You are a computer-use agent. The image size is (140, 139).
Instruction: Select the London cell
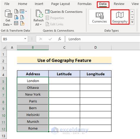pyautogui.click(x=33, y=81)
